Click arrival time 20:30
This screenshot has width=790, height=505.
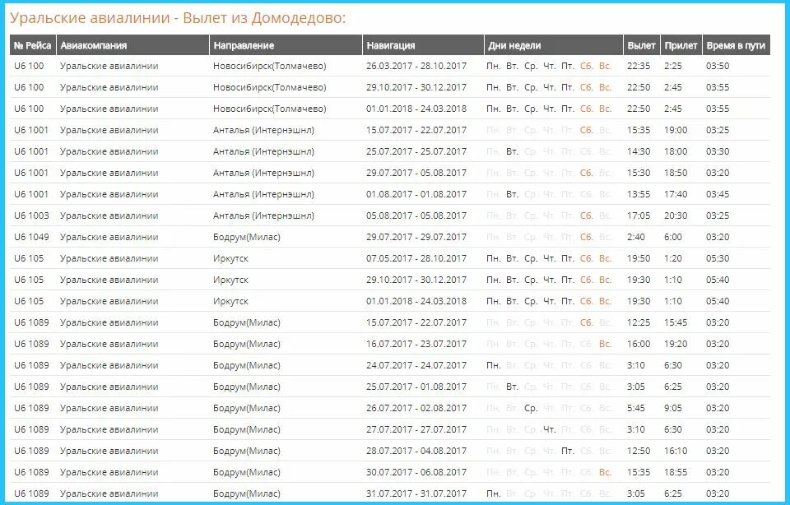click(675, 215)
